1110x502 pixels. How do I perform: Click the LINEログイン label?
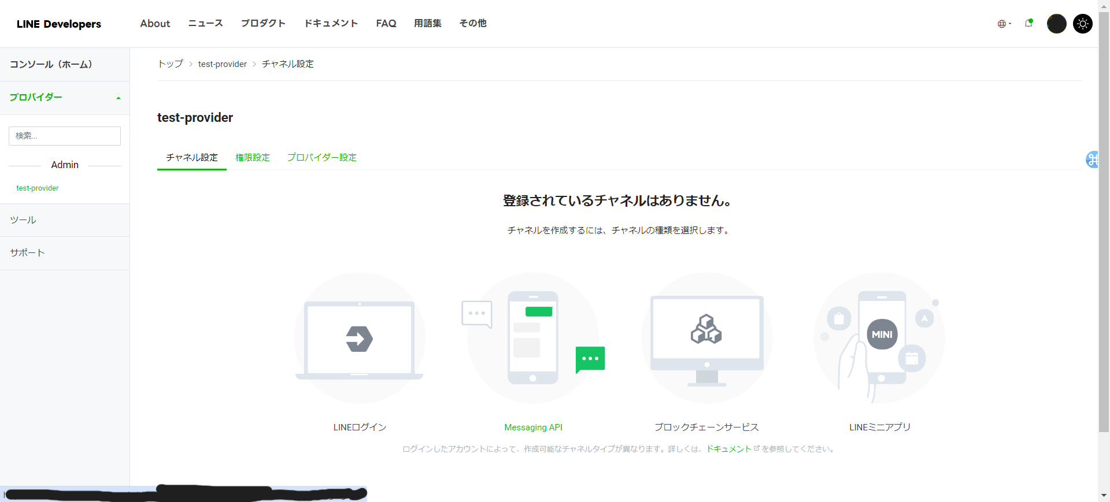(x=360, y=427)
